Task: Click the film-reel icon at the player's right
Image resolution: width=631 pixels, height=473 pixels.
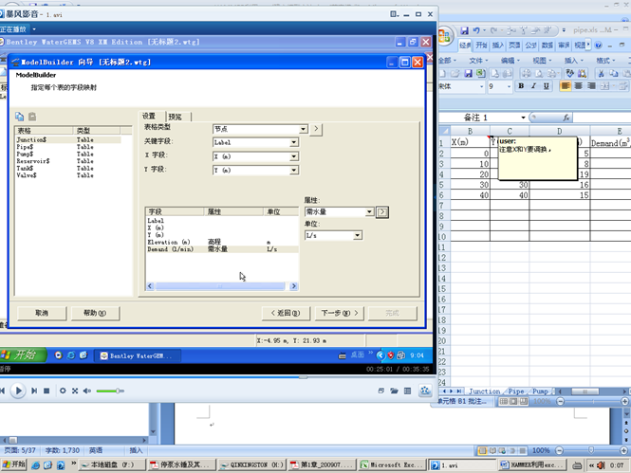Action: [425, 391]
